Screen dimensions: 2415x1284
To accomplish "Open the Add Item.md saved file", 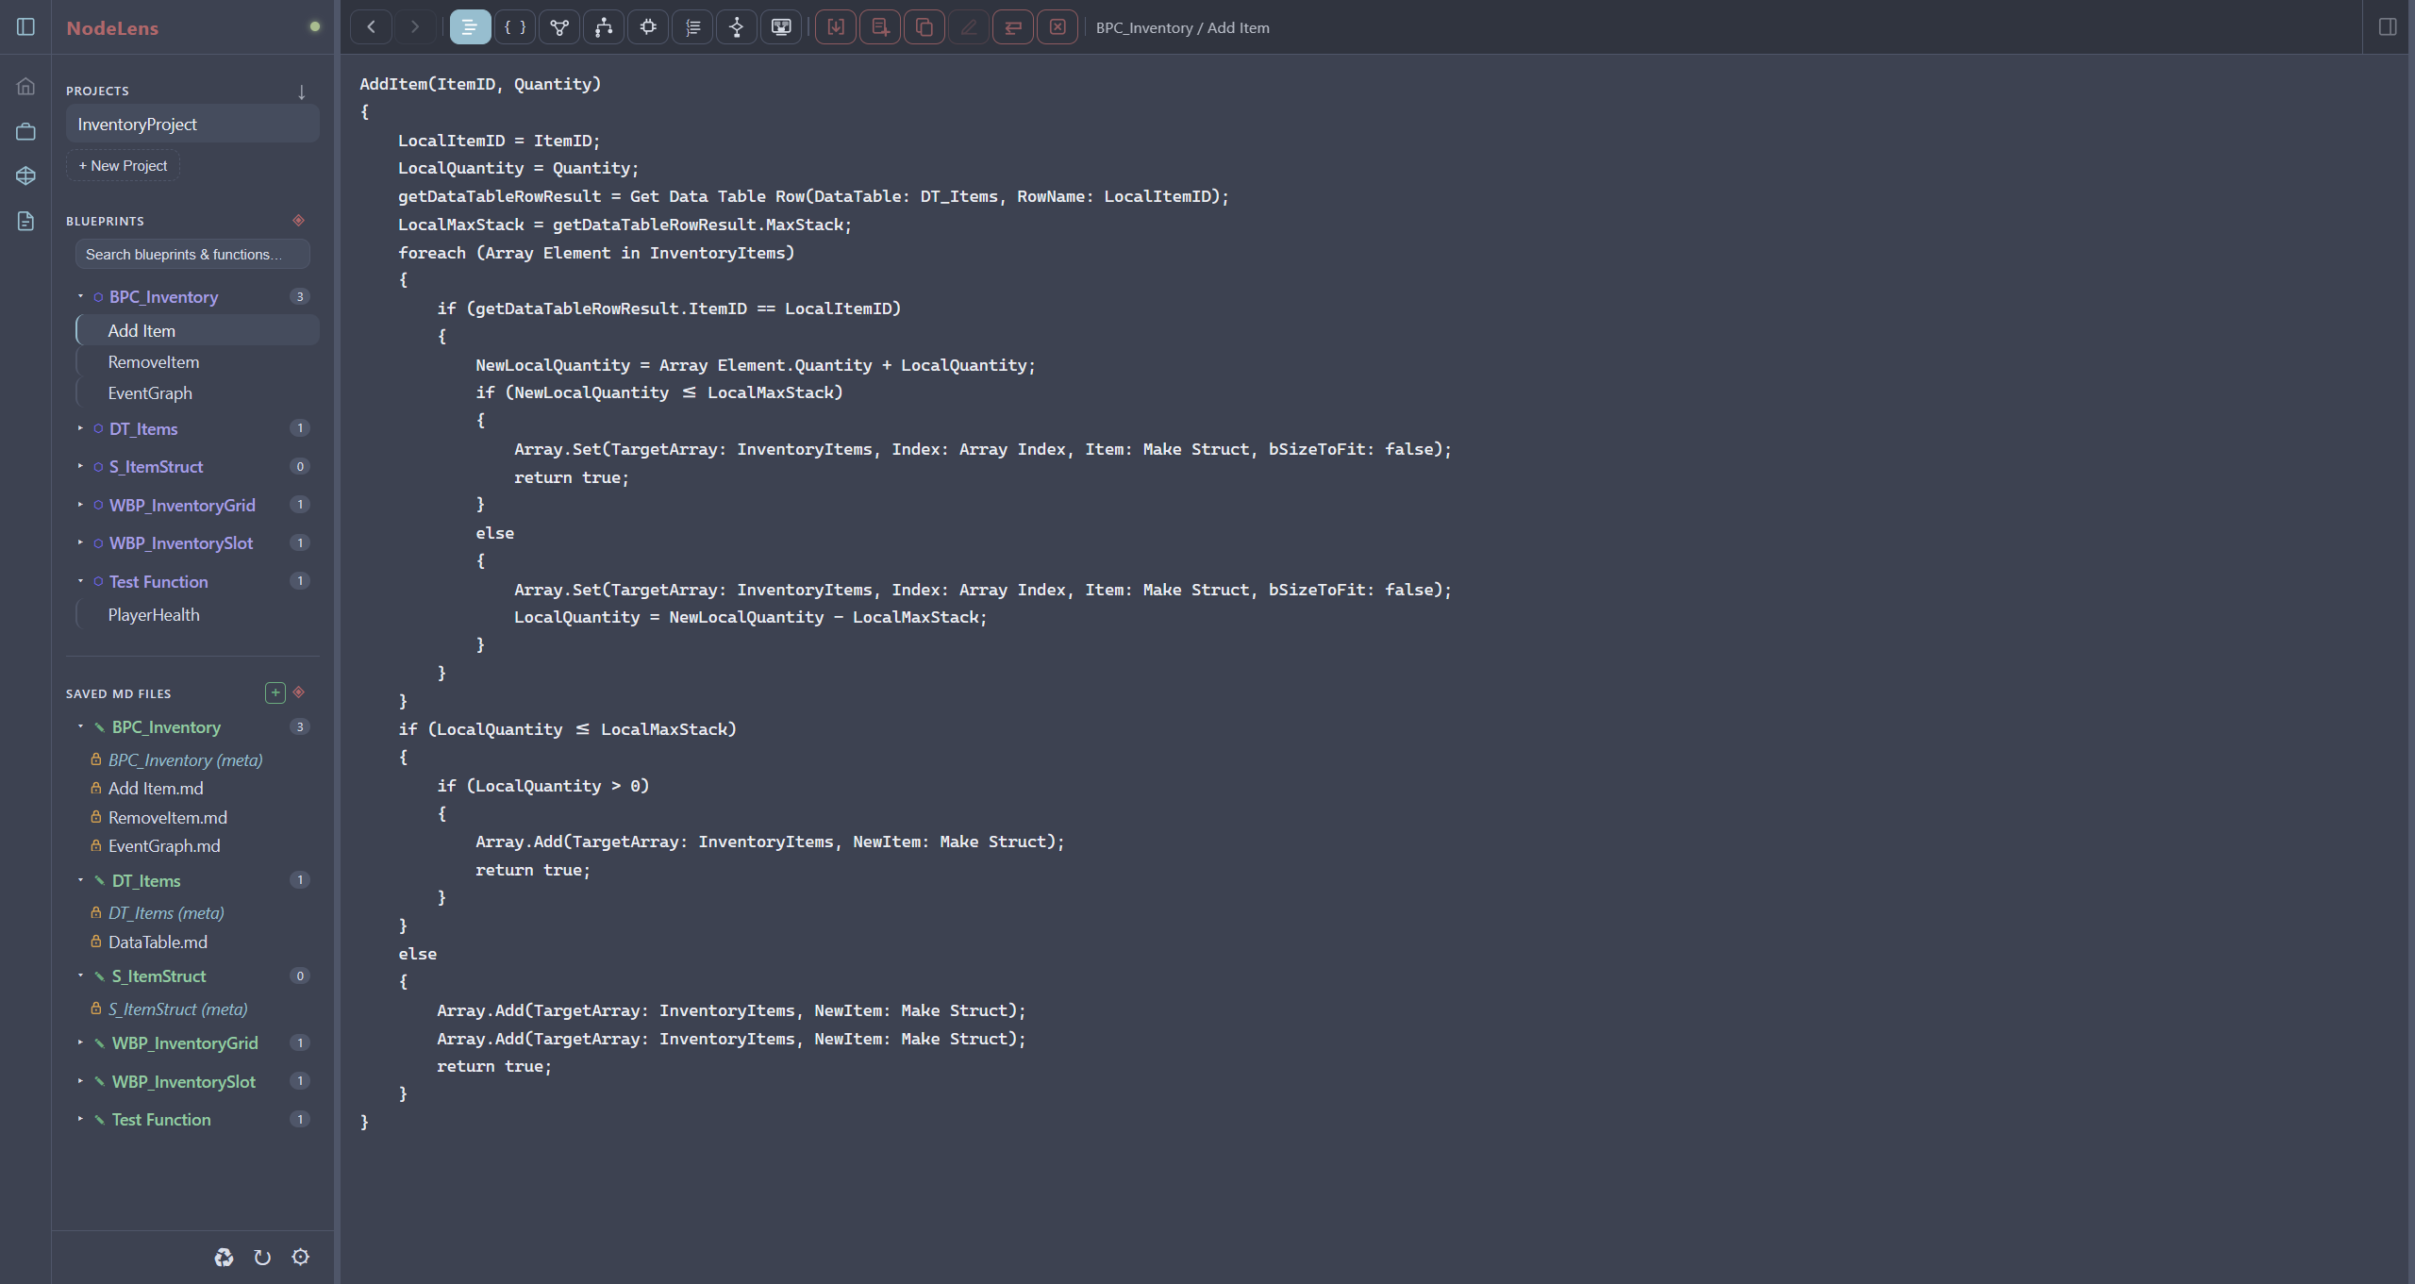I will 156,789.
